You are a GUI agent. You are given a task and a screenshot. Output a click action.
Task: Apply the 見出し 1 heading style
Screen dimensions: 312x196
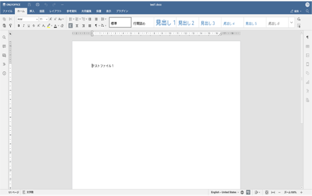coord(165,23)
